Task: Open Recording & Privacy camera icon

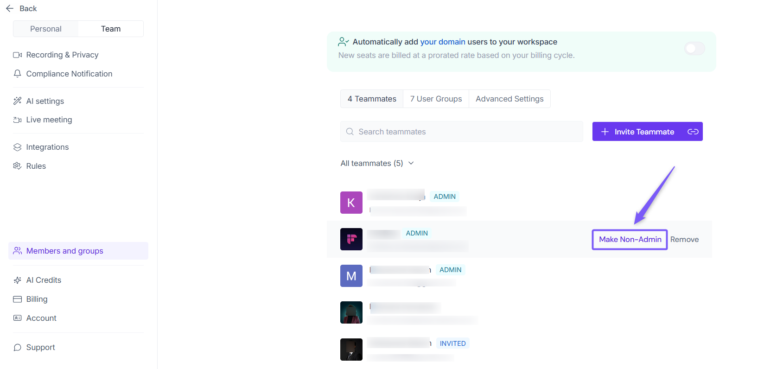Action: pyautogui.click(x=18, y=55)
